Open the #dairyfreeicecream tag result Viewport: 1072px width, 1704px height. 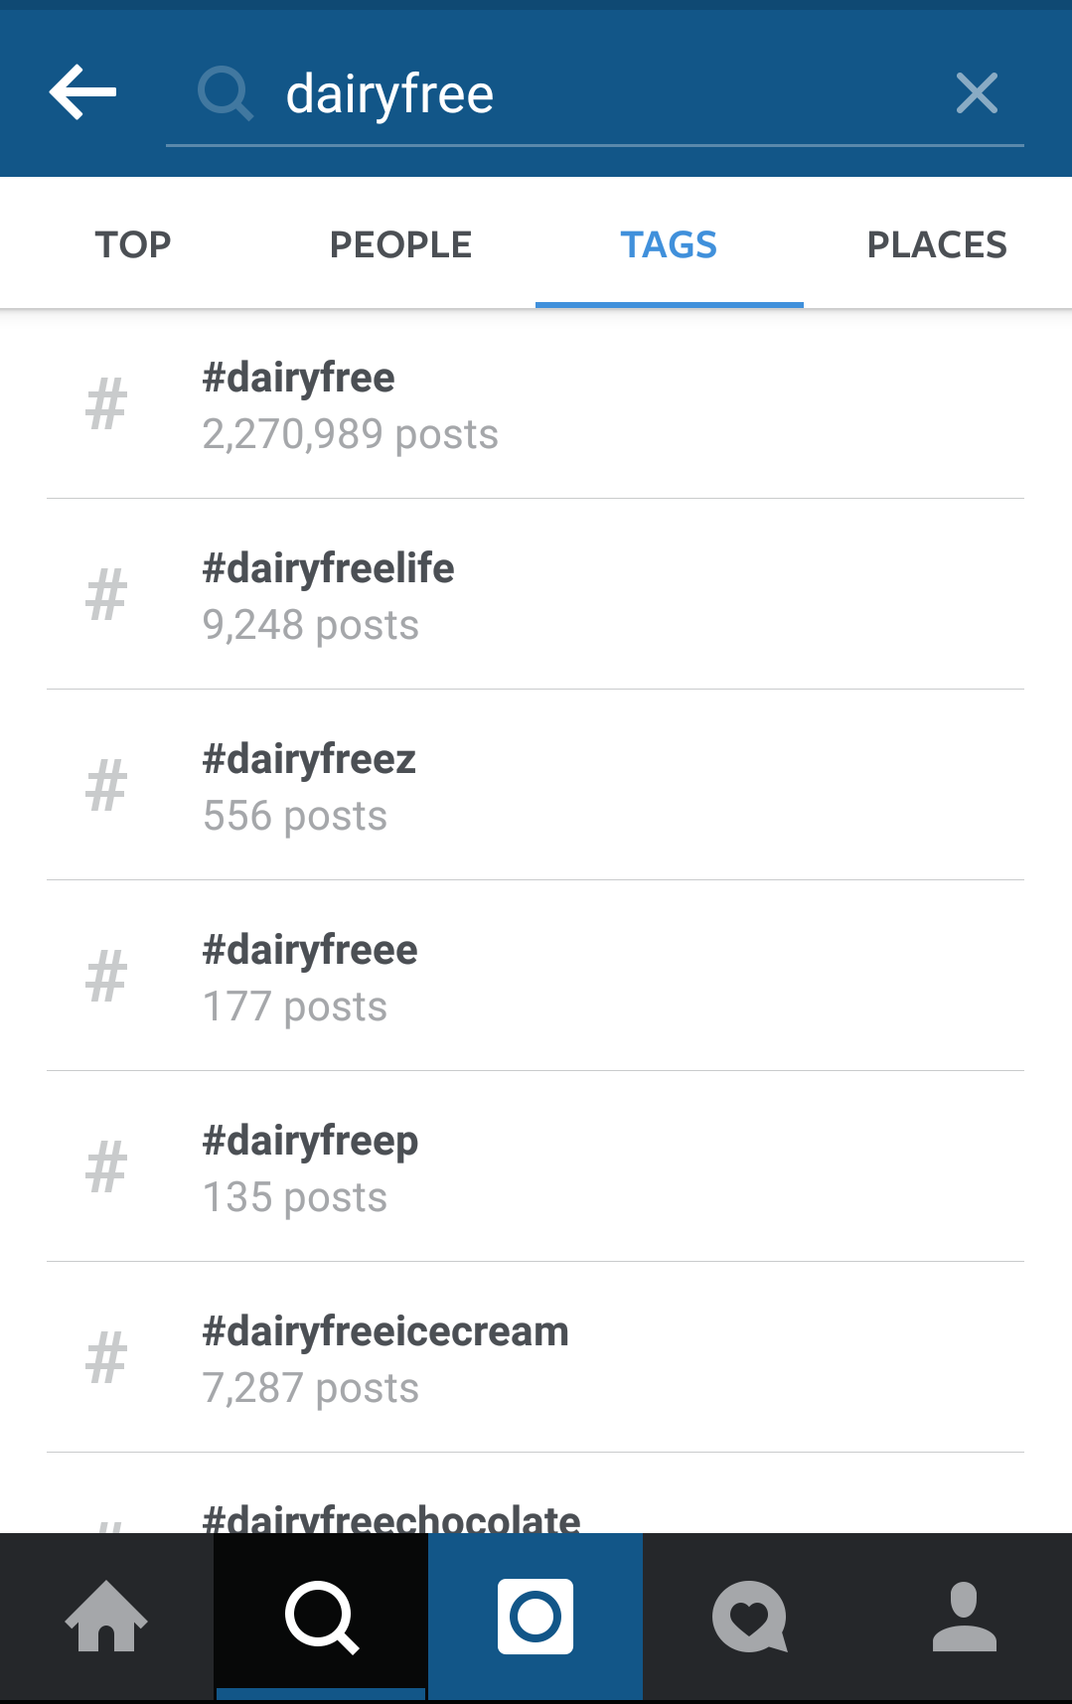tap(536, 1358)
